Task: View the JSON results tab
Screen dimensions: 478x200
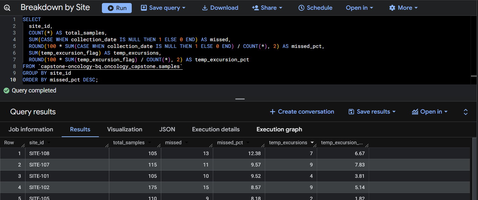Action: (167, 129)
